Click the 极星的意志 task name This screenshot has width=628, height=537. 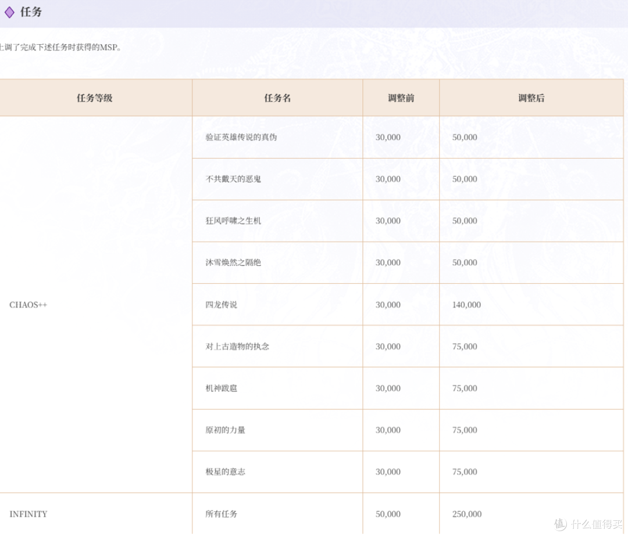click(225, 472)
